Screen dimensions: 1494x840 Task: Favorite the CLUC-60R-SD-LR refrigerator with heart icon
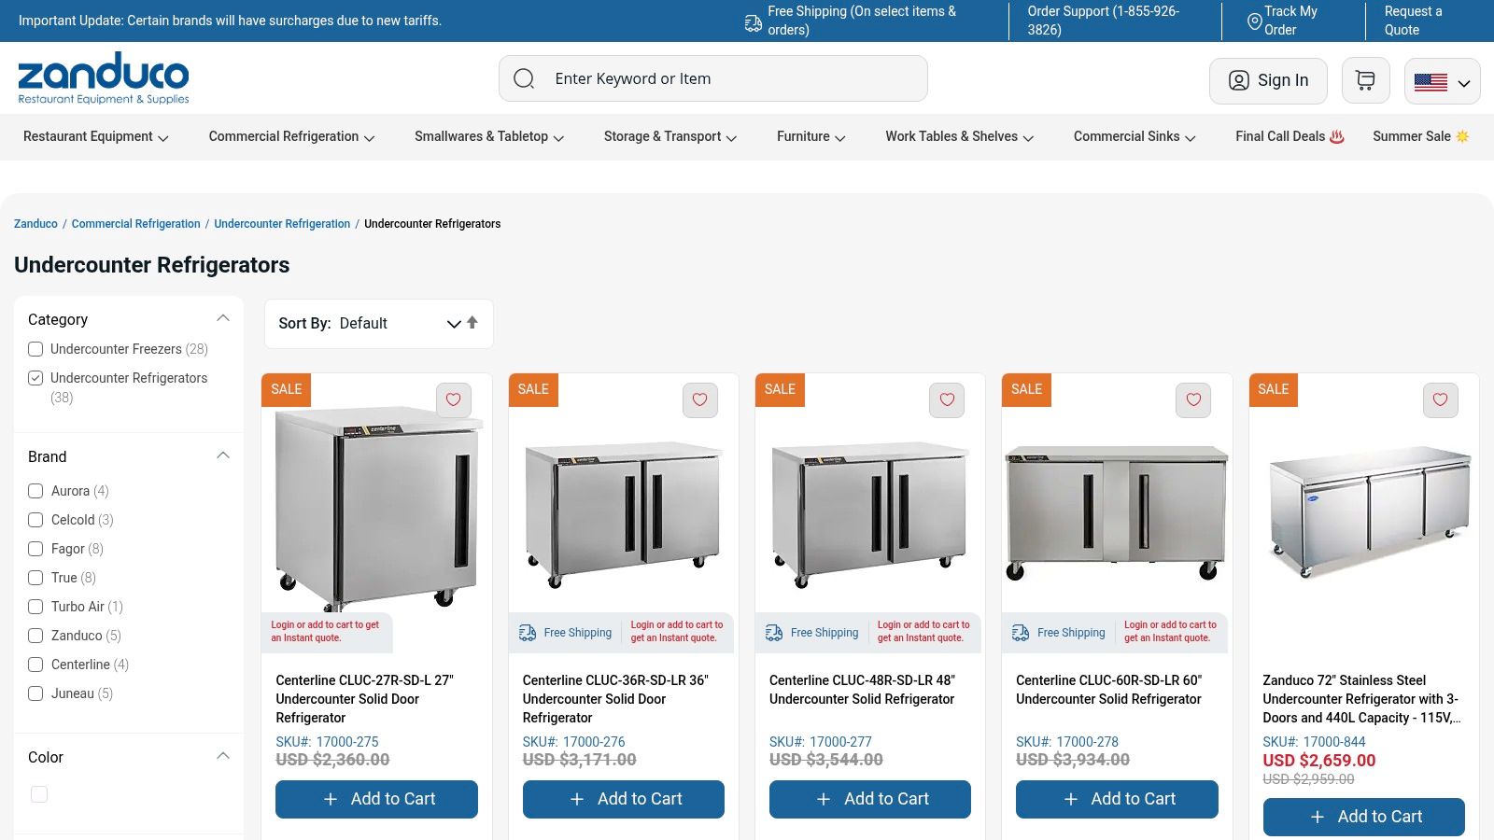(x=1193, y=399)
